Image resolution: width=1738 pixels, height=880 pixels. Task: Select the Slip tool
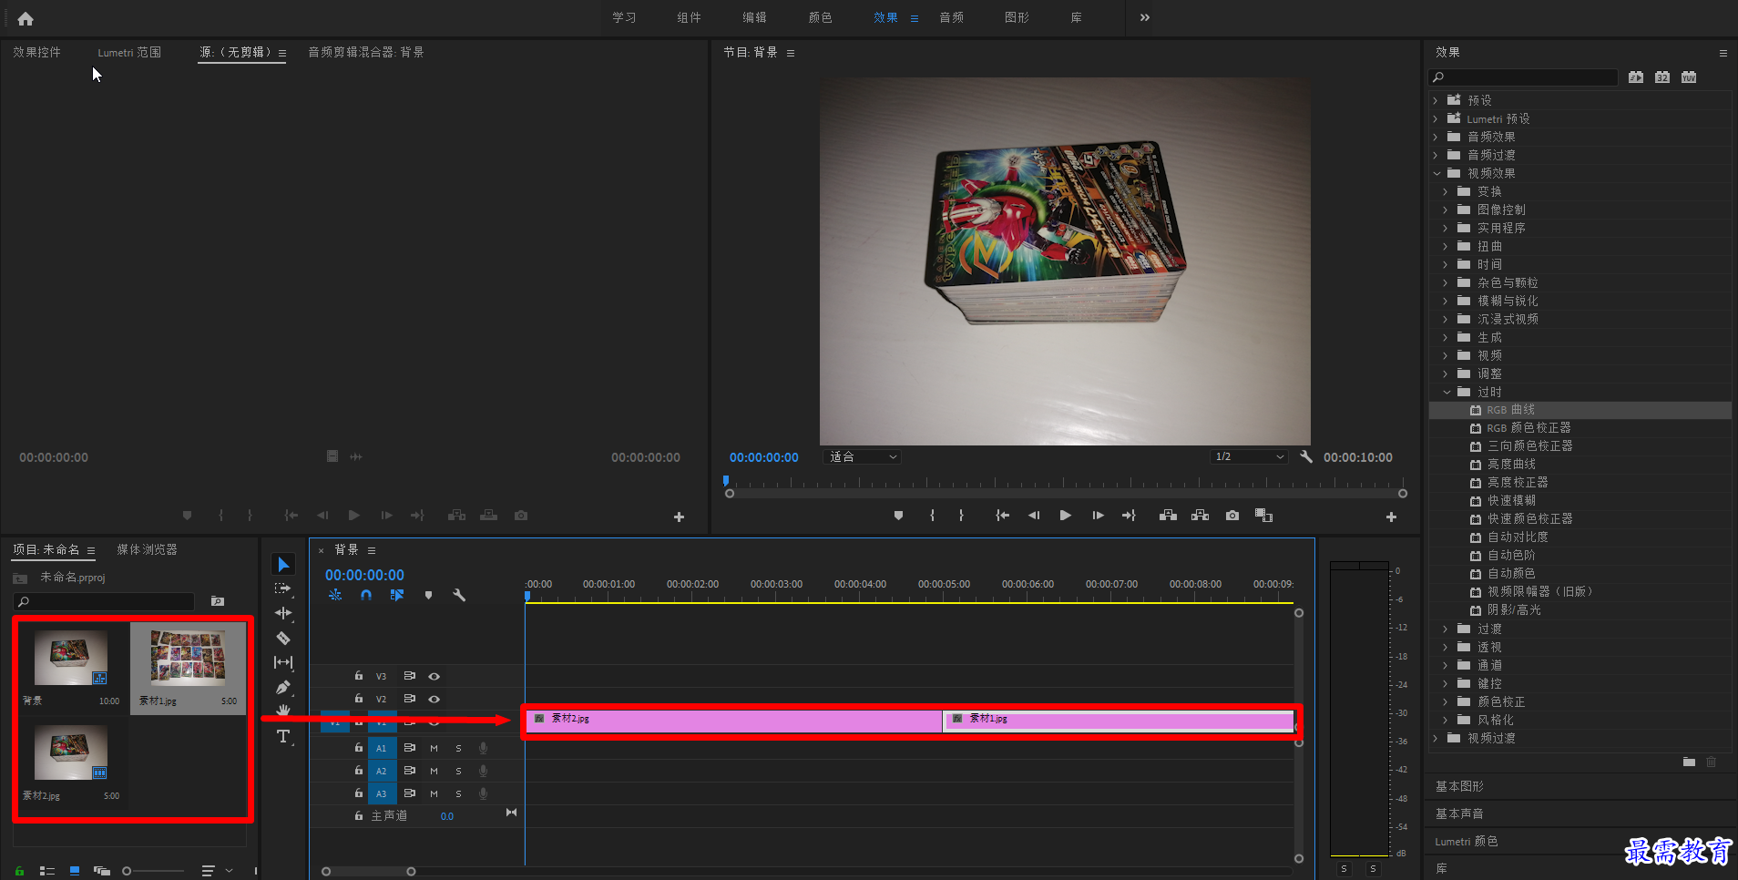[x=283, y=662]
